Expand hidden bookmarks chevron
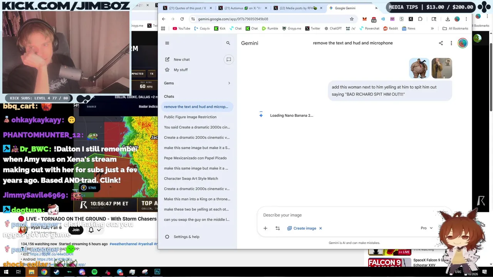 432,28
